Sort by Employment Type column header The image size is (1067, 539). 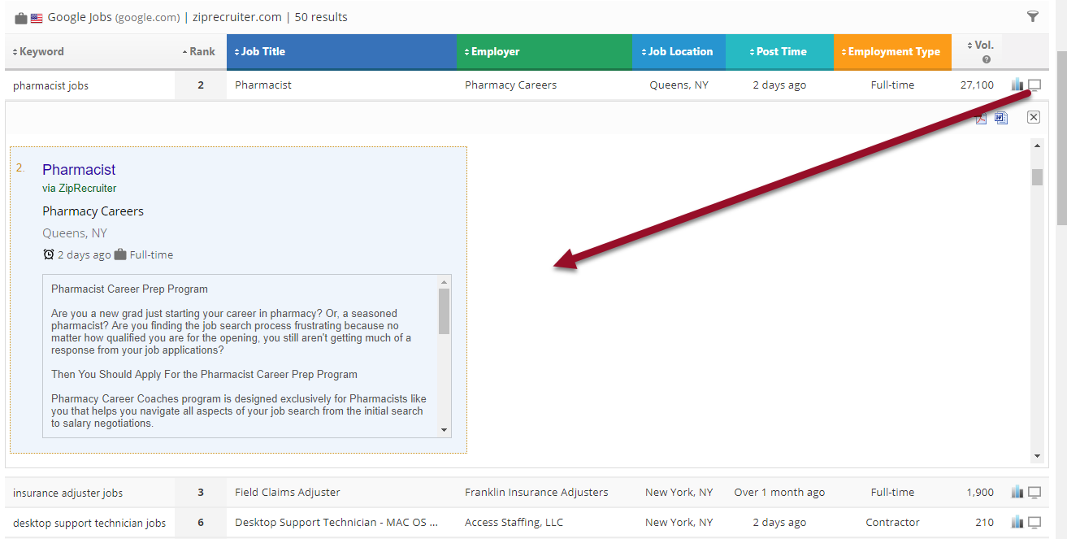[x=892, y=51]
